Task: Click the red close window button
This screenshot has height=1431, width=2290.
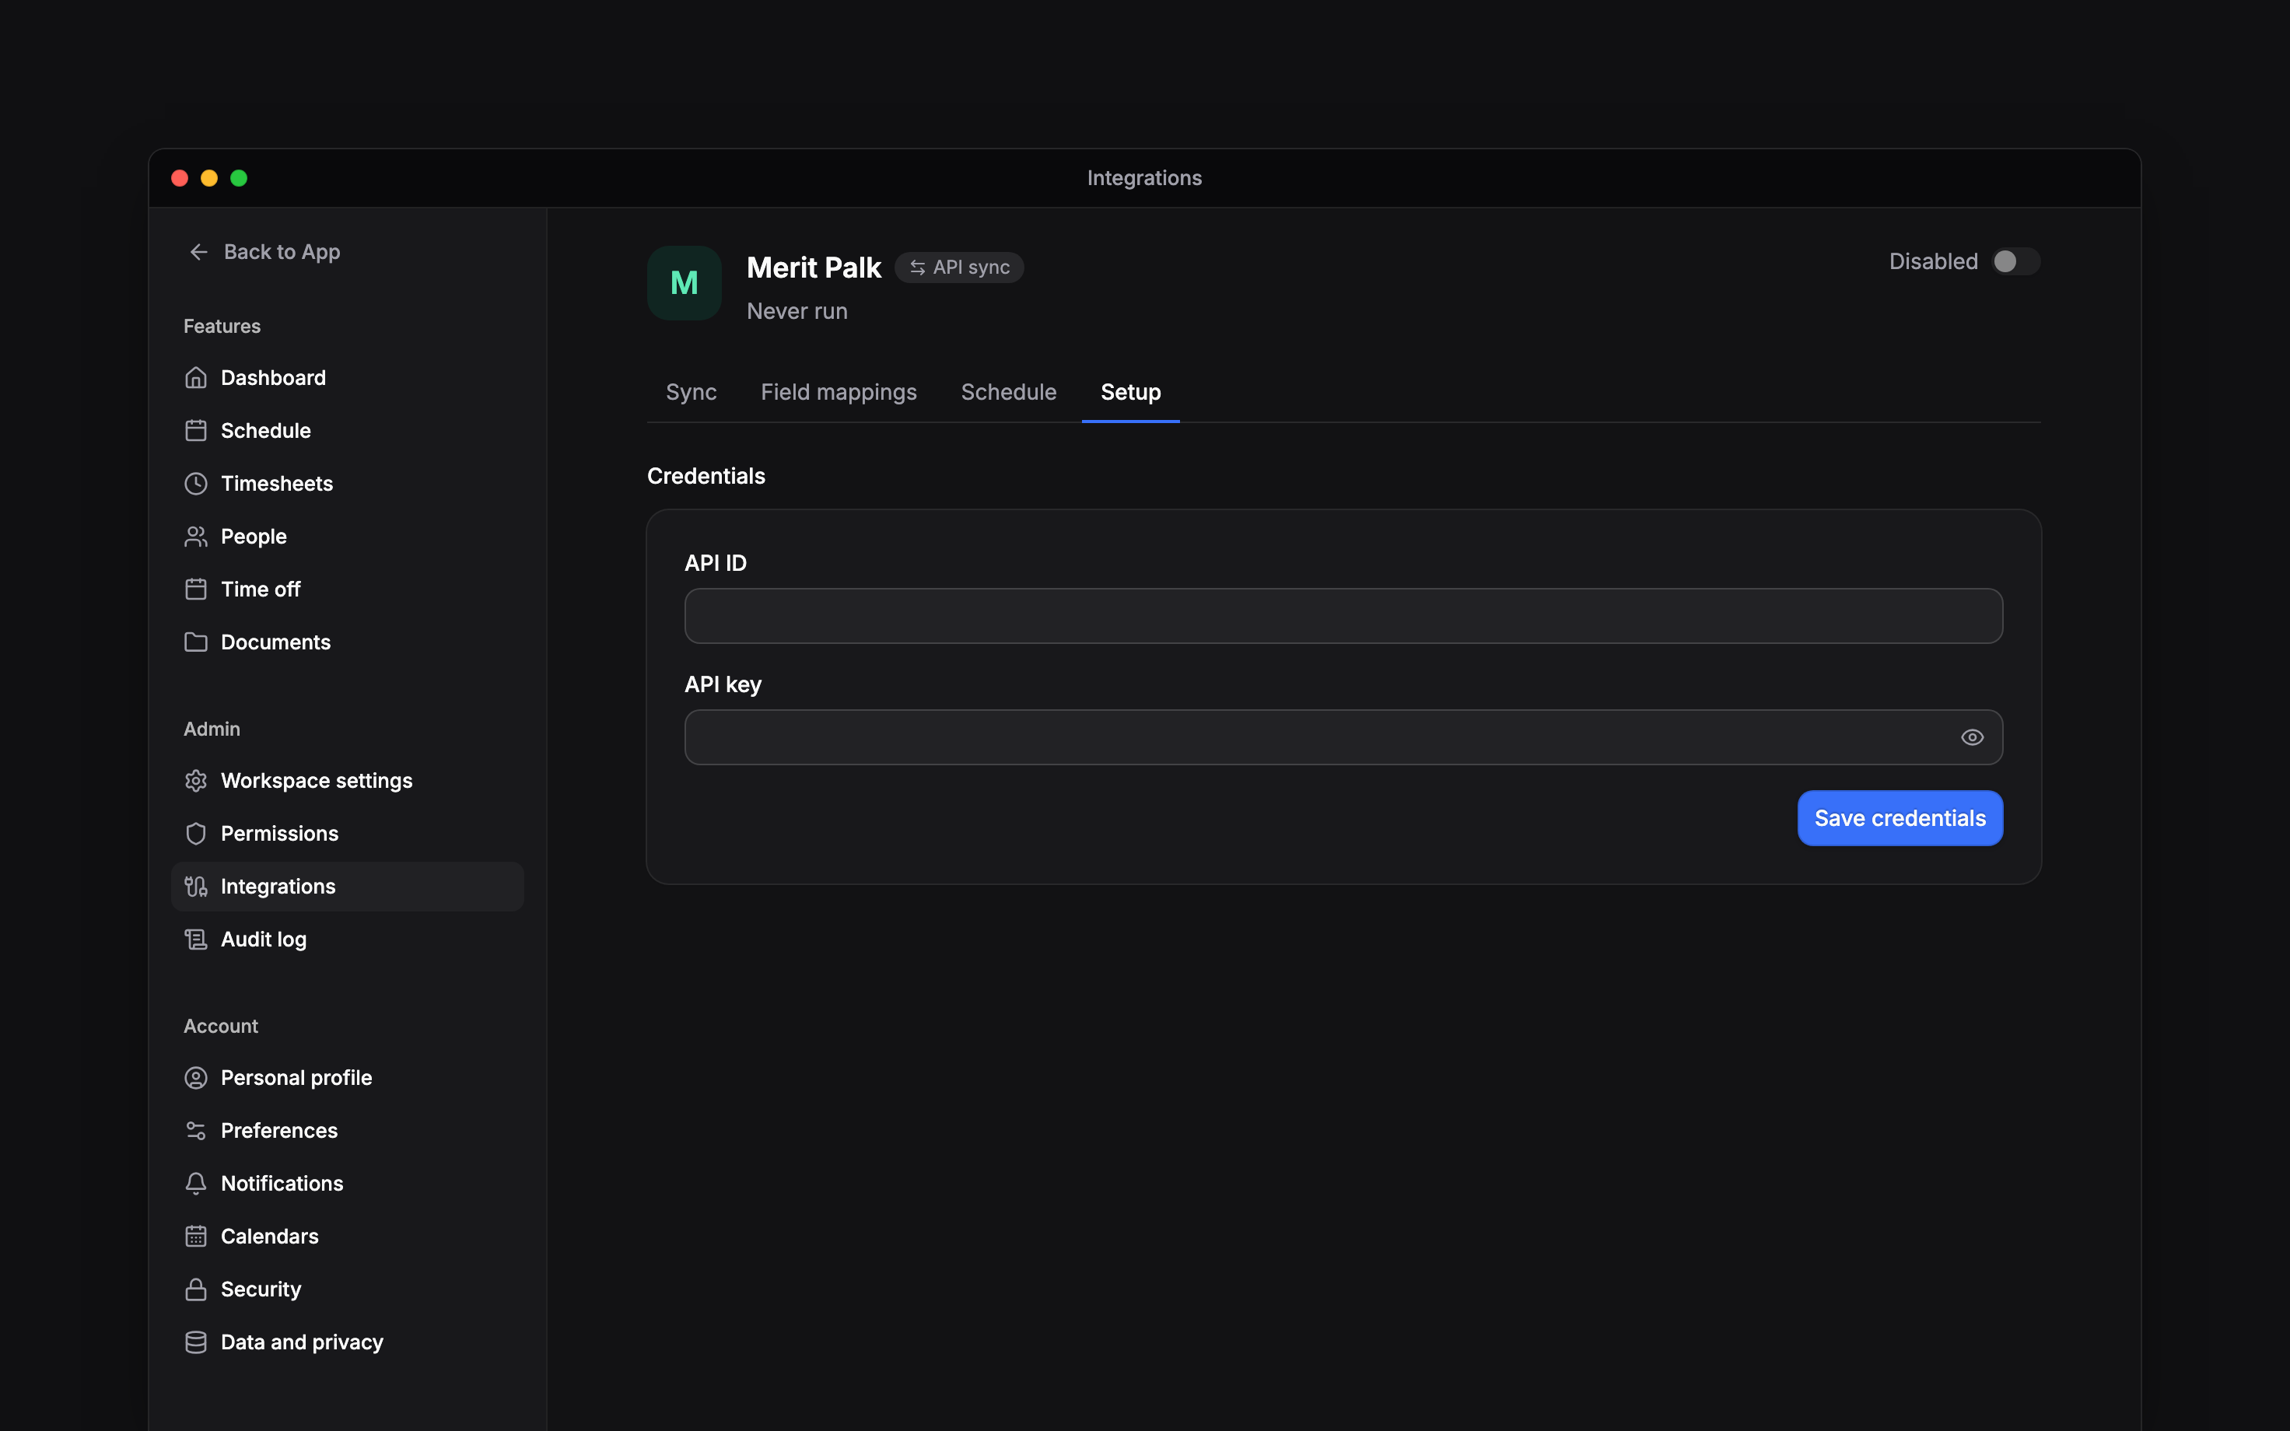Action: tap(180, 178)
